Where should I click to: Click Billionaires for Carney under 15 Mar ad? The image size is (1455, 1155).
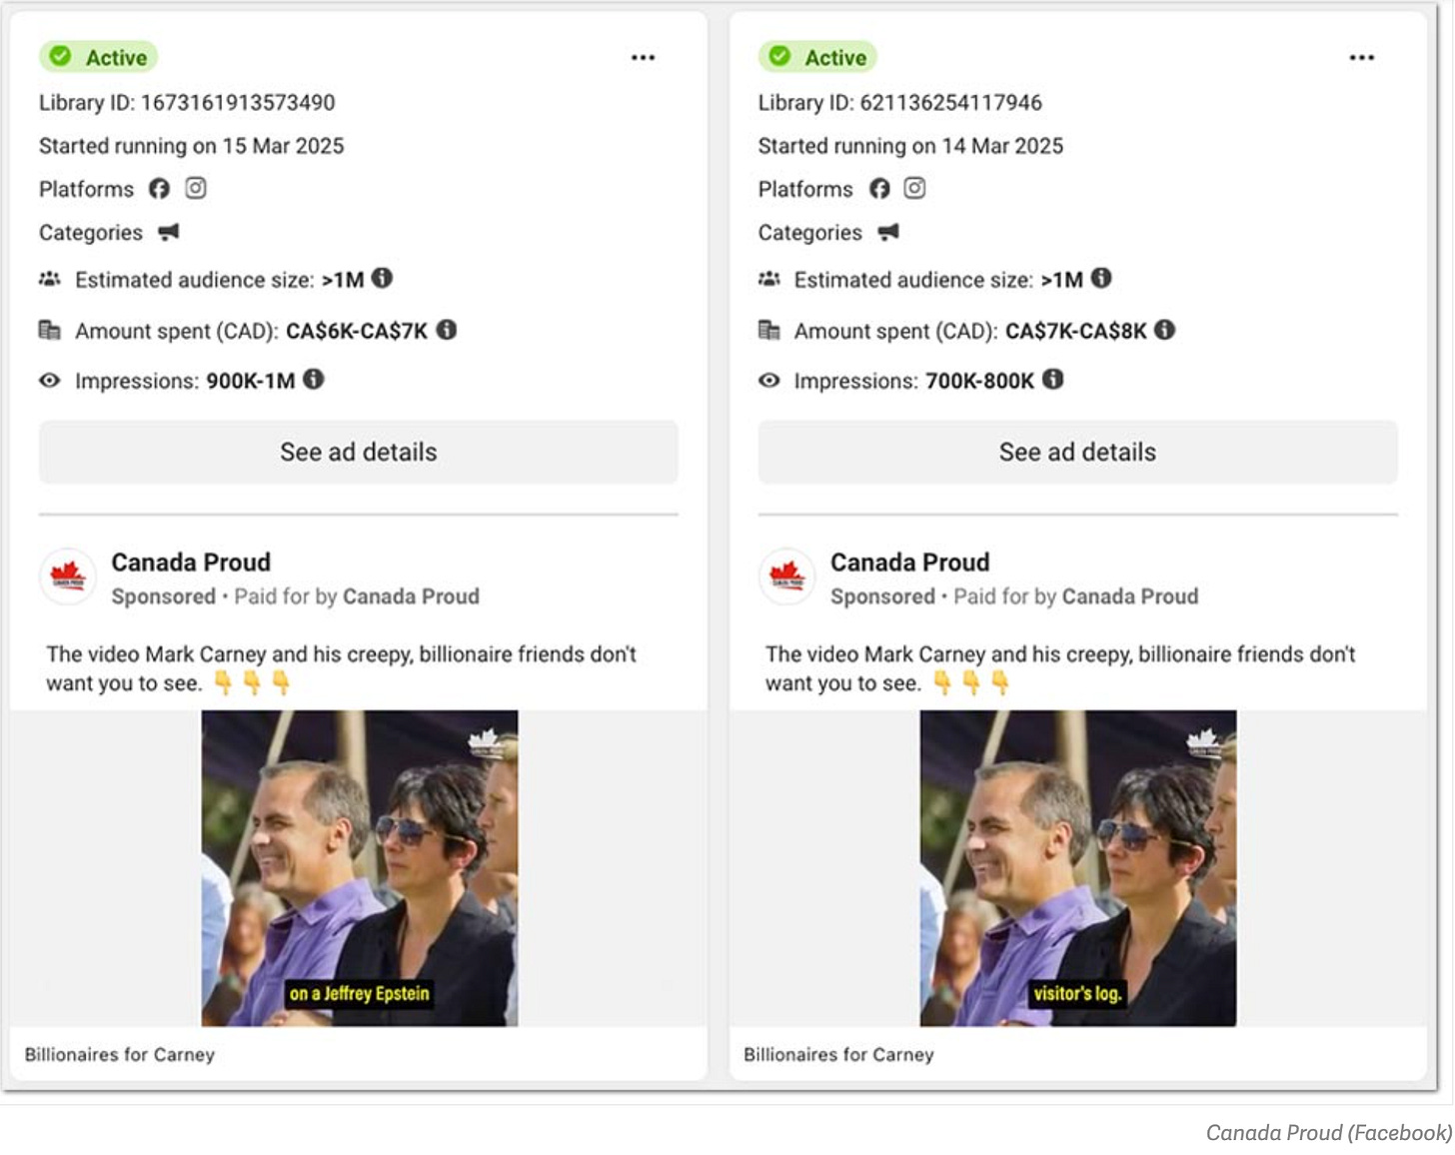pos(120,1054)
